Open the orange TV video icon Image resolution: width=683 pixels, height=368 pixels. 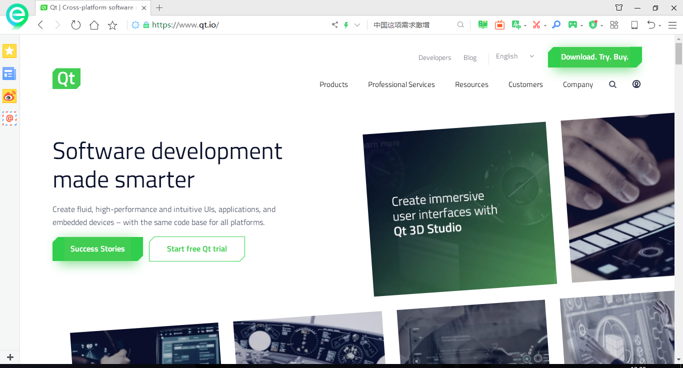tap(499, 25)
